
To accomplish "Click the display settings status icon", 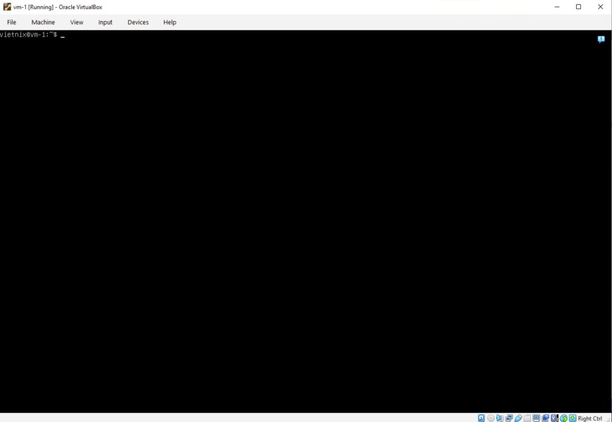I will [536, 418].
